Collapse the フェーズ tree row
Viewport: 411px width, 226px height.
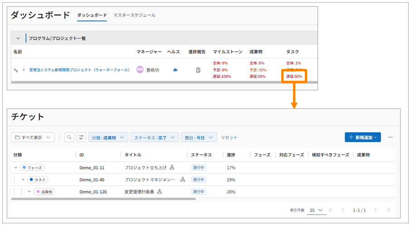[16, 167]
